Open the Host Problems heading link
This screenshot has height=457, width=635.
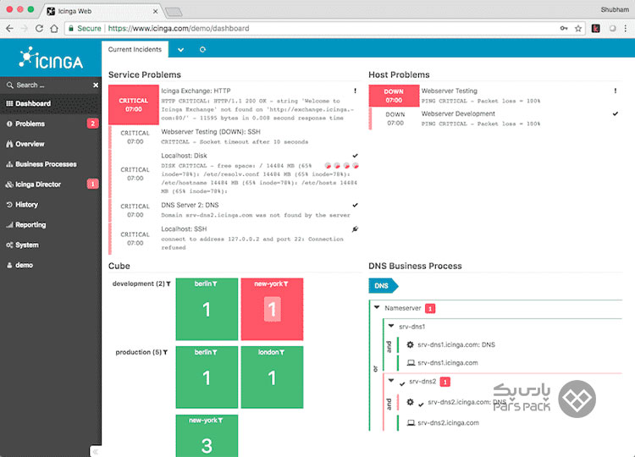[x=399, y=74]
